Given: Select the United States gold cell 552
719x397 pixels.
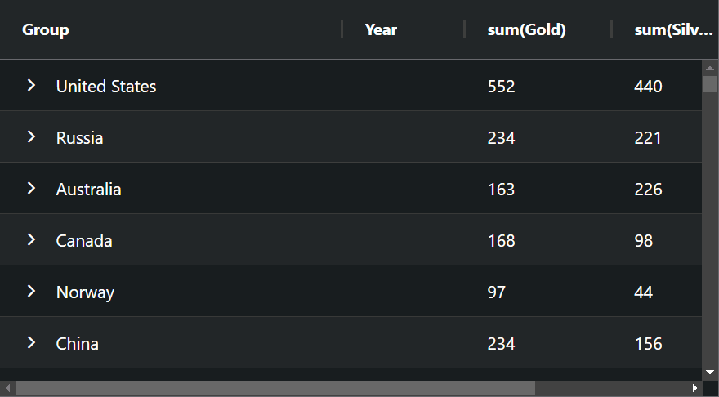Looking at the screenshot, I should pos(501,87).
